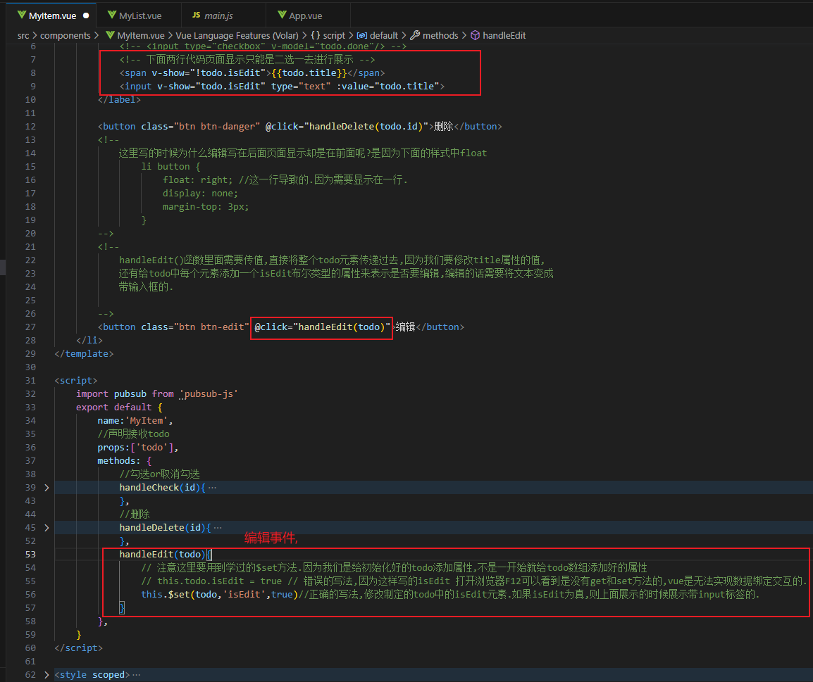This screenshot has width=813, height=682.
Task: Click this.$set call on line 56
Action: pos(219,594)
